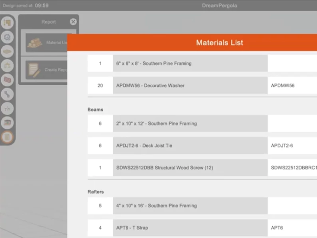317x238 pixels.
Task: Select the pergola structure icon in sidebar
Action: [7, 66]
